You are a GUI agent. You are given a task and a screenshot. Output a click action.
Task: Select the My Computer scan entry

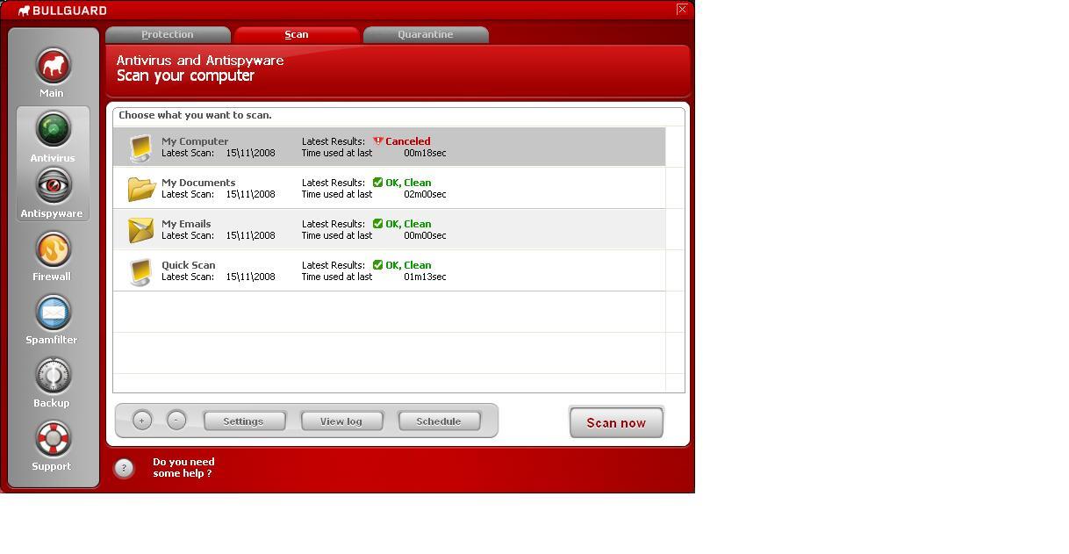point(351,146)
